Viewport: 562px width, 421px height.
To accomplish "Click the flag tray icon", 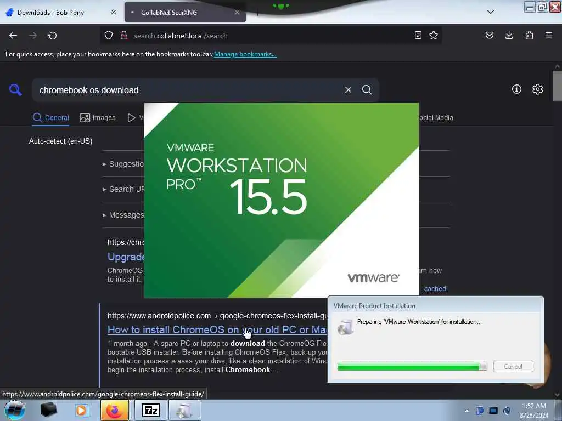I will point(480,411).
